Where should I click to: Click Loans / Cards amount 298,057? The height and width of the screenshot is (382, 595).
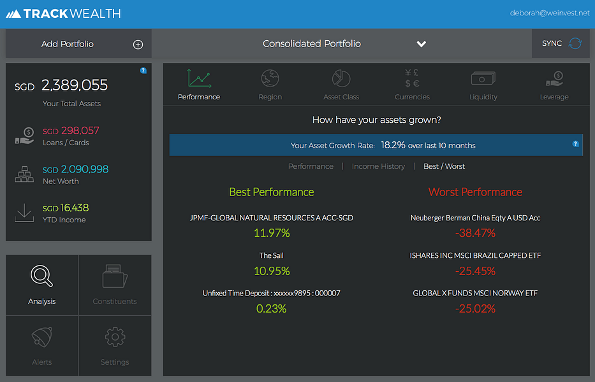(x=80, y=131)
